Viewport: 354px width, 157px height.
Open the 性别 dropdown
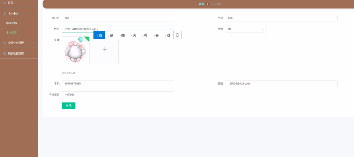(x=246, y=29)
